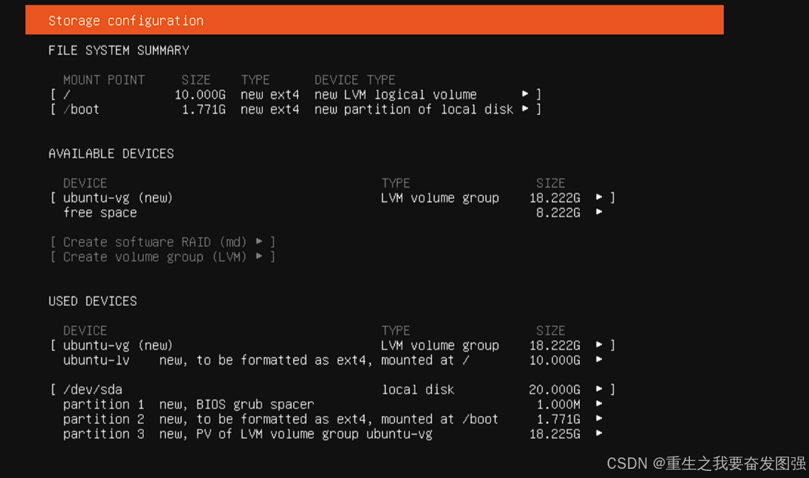Click arrow next to /dev/sda 20.000G
The height and width of the screenshot is (478, 809).
tap(599, 389)
